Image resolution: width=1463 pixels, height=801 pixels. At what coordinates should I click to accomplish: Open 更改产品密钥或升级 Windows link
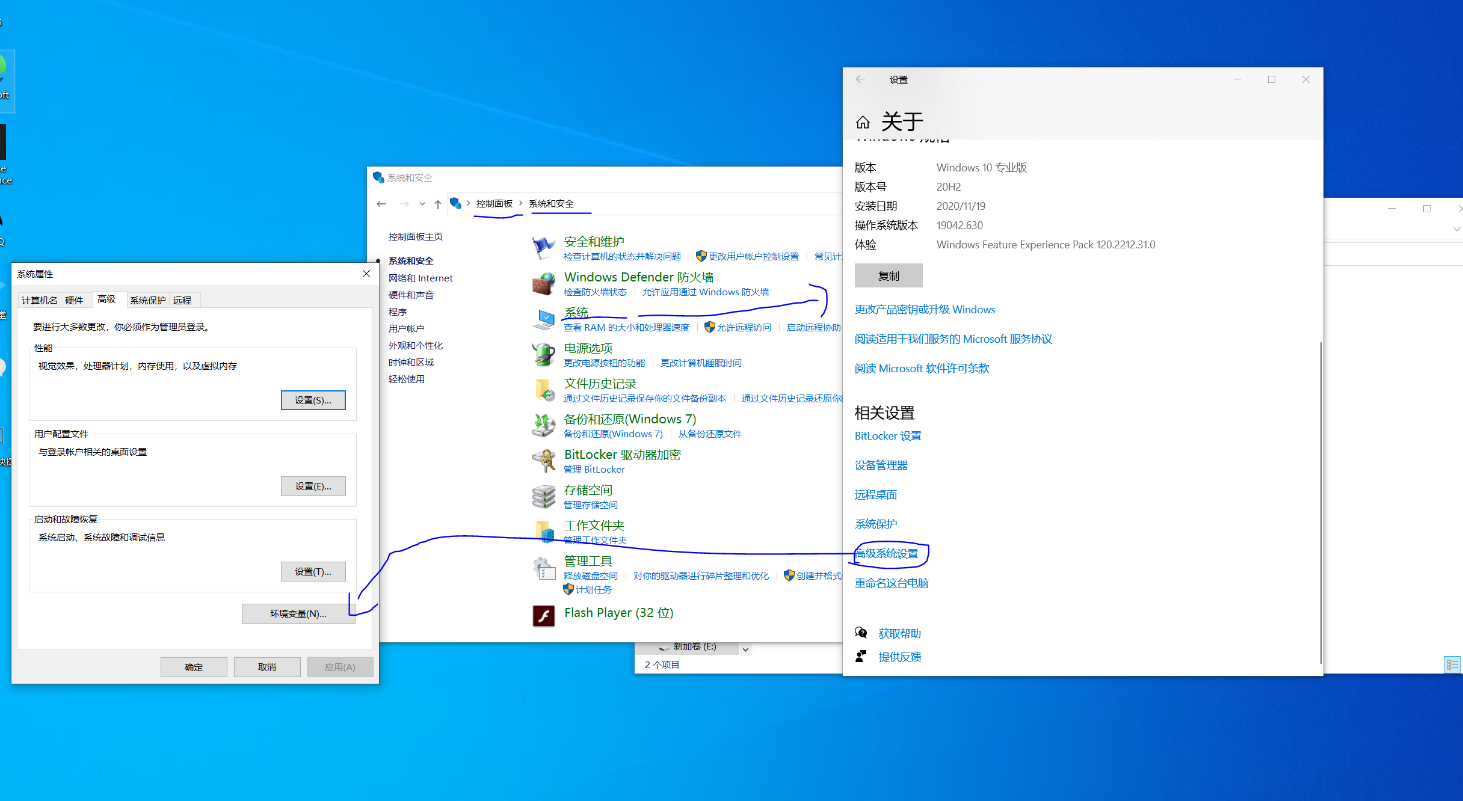925,309
